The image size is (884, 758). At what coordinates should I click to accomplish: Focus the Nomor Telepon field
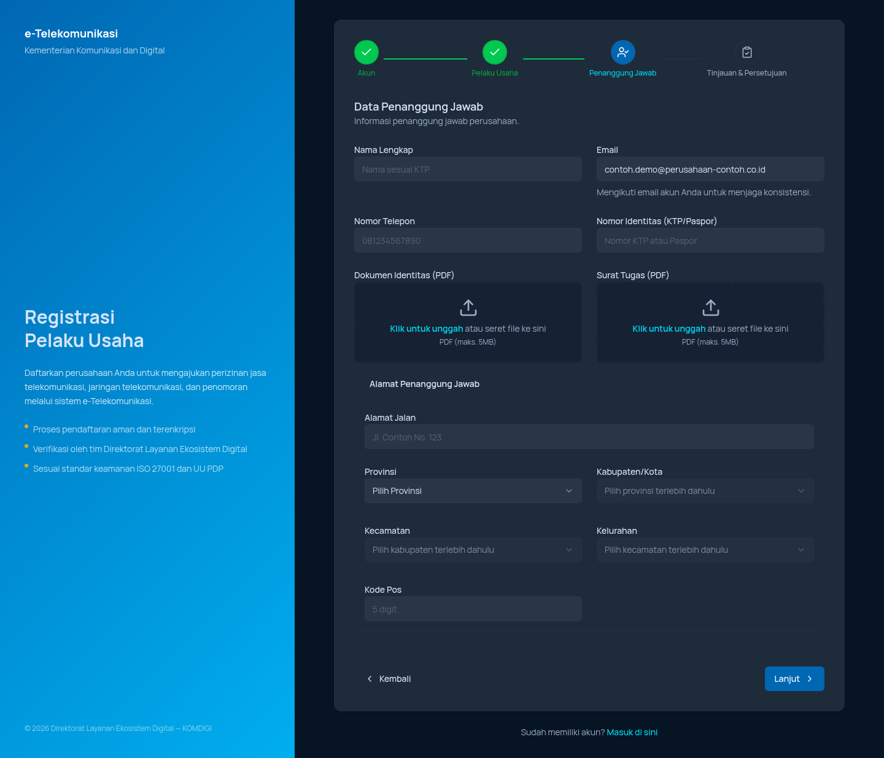[468, 240]
